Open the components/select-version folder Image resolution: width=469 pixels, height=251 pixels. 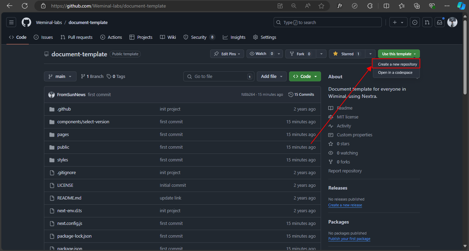83,122
